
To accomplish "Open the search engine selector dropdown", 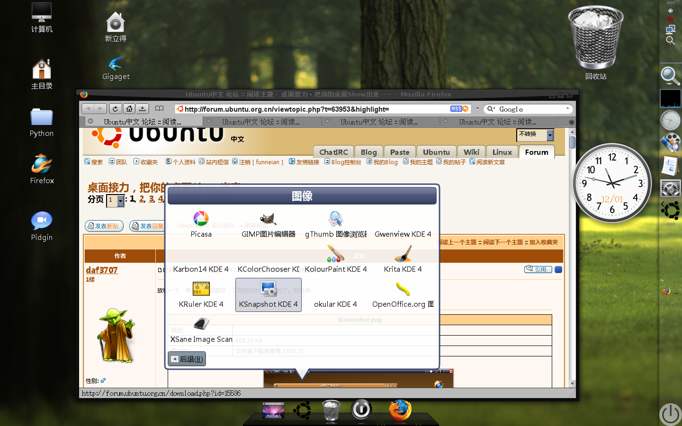I will point(491,109).
